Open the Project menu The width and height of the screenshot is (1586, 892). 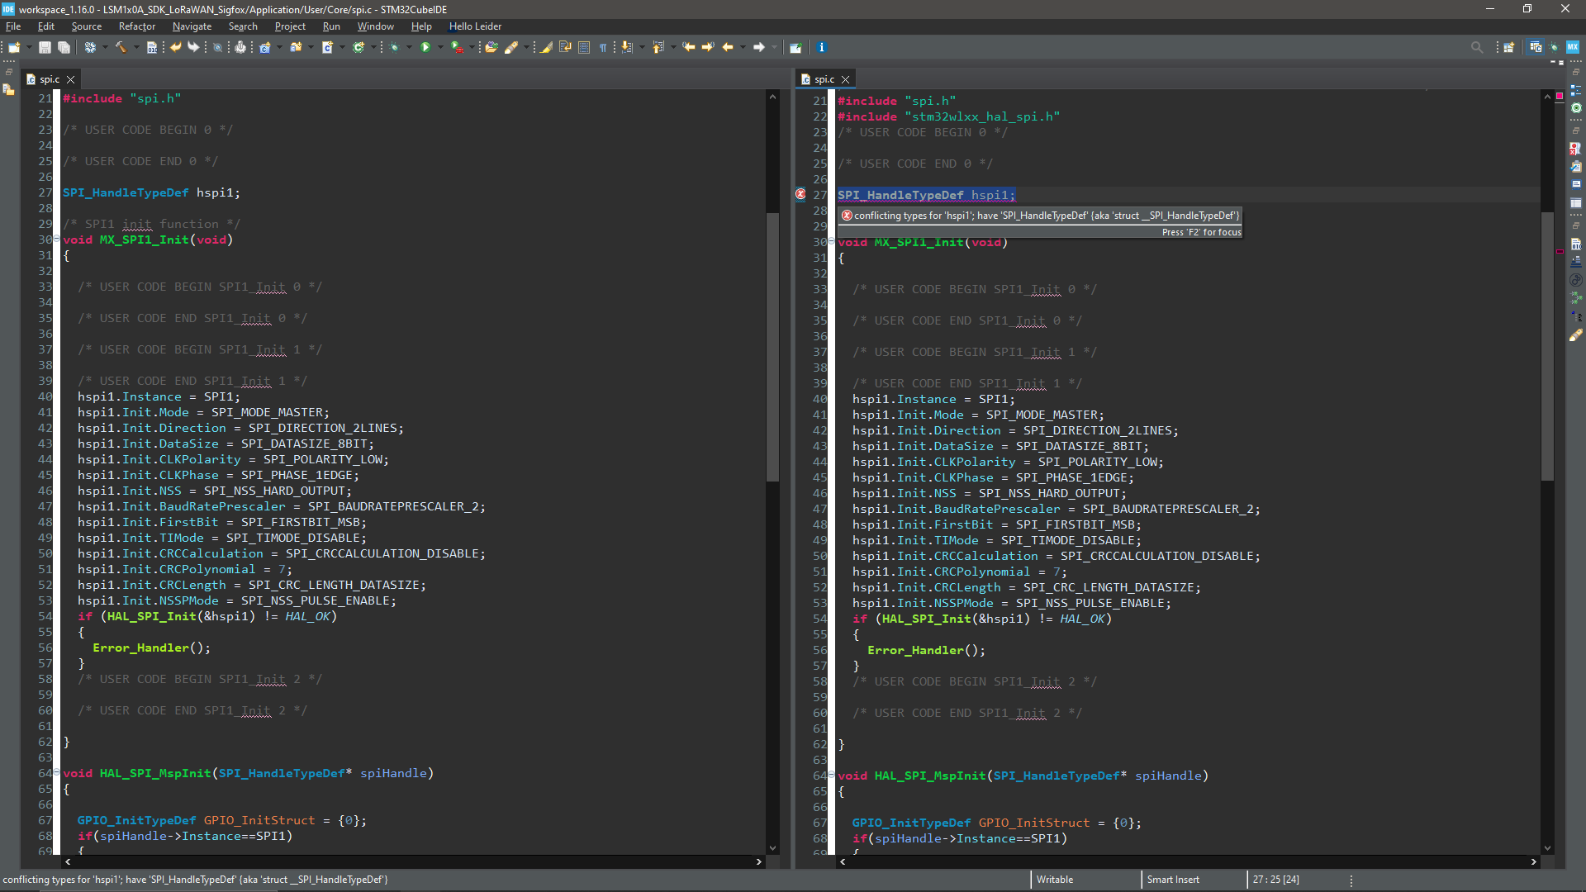coord(290,26)
